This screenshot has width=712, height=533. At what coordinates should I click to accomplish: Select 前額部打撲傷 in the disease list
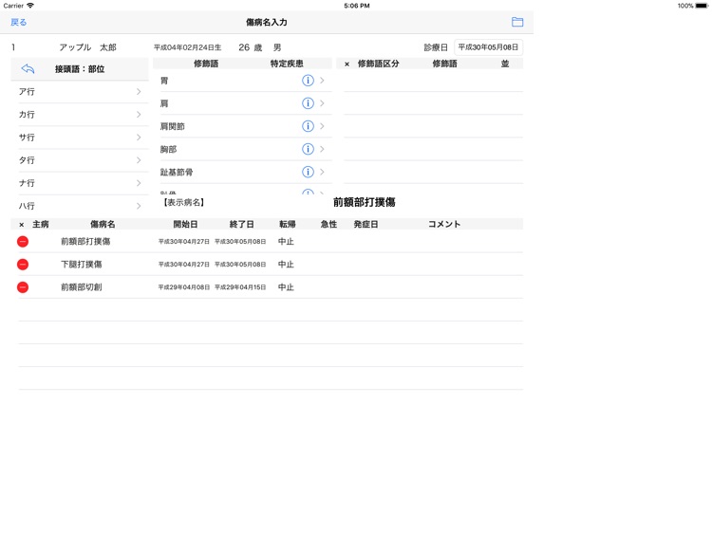click(x=85, y=241)
